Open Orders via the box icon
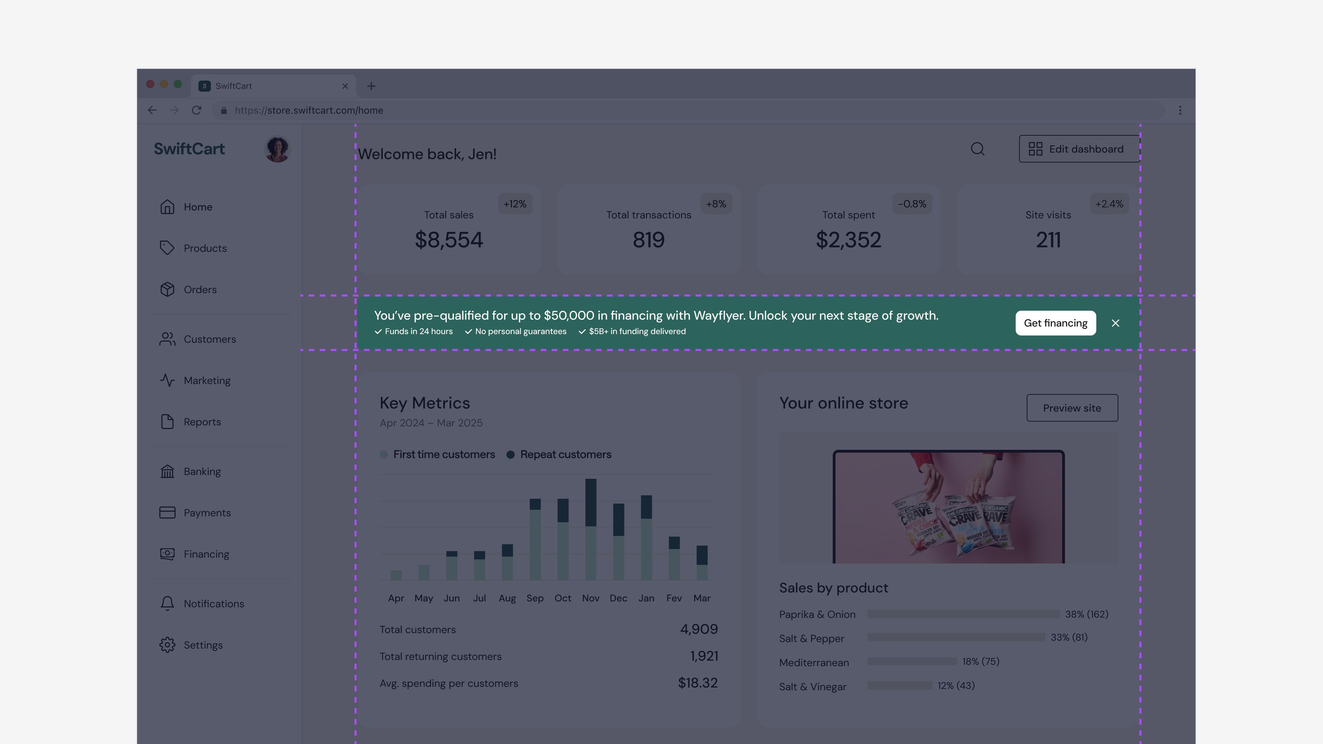Screen dimensions: 1323x744 tap(167, 290)
